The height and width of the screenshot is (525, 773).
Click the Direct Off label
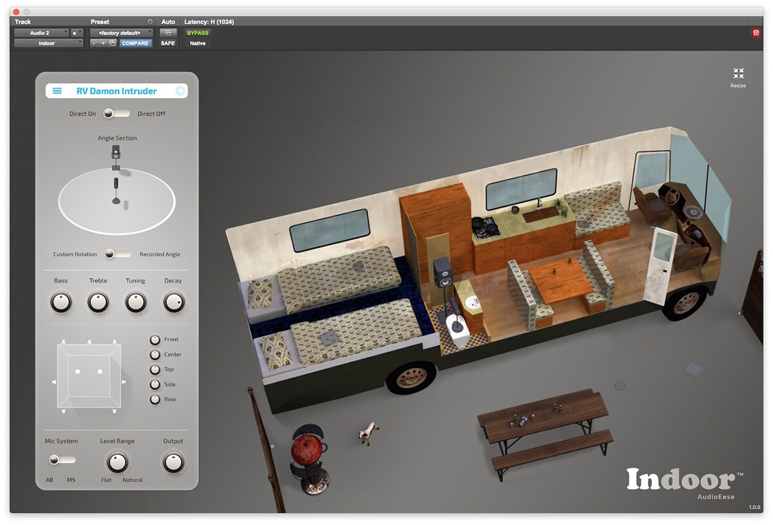pyautogui.click(x=151, y=114)
